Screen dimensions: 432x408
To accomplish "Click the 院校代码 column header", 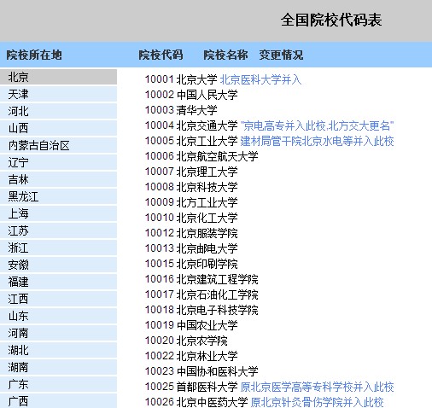I will tap(161, 55).
